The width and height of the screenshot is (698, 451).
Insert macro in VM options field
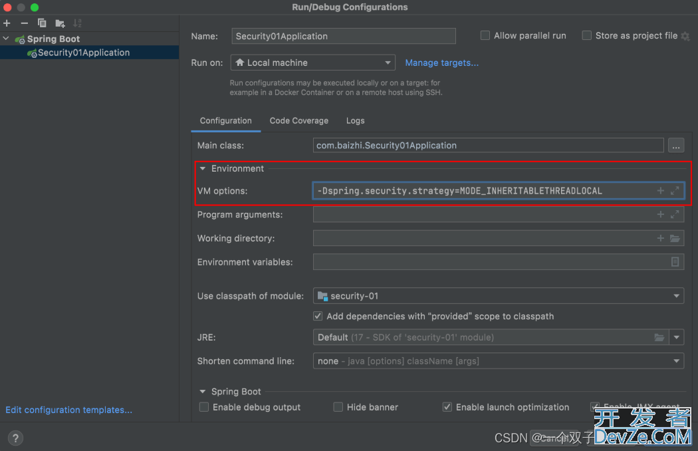(661, 191)
